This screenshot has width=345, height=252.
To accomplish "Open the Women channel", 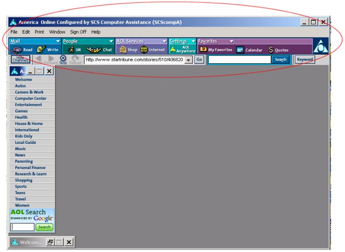I will point(32,205).
